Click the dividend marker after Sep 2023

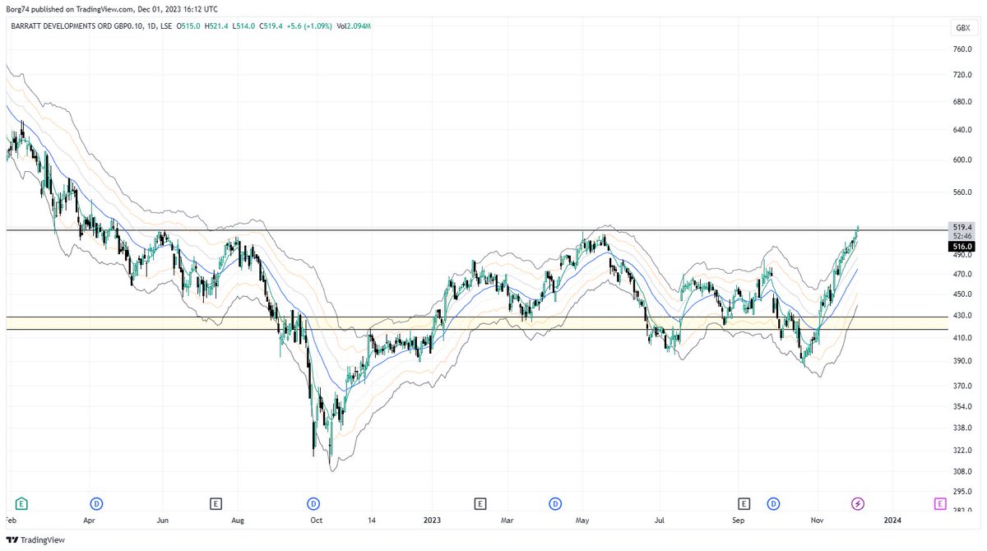(x=773, y=502)
